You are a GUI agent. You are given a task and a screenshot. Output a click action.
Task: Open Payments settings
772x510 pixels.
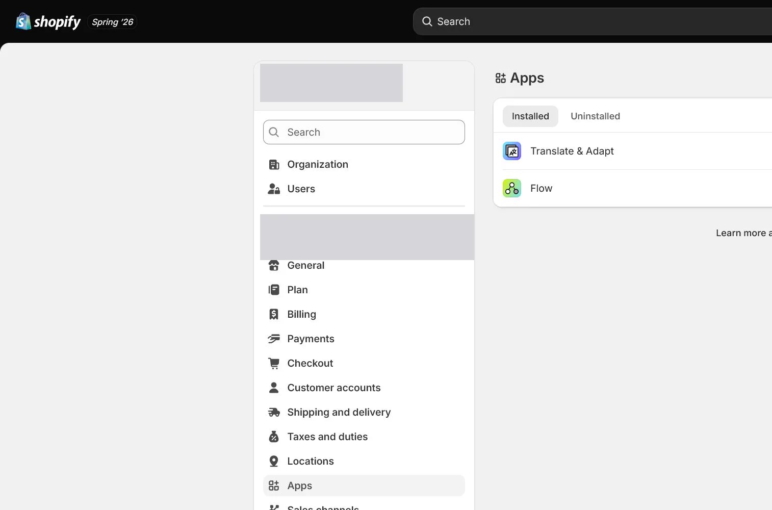point(364,339)
